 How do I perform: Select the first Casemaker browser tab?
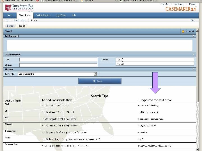point(20,1)
